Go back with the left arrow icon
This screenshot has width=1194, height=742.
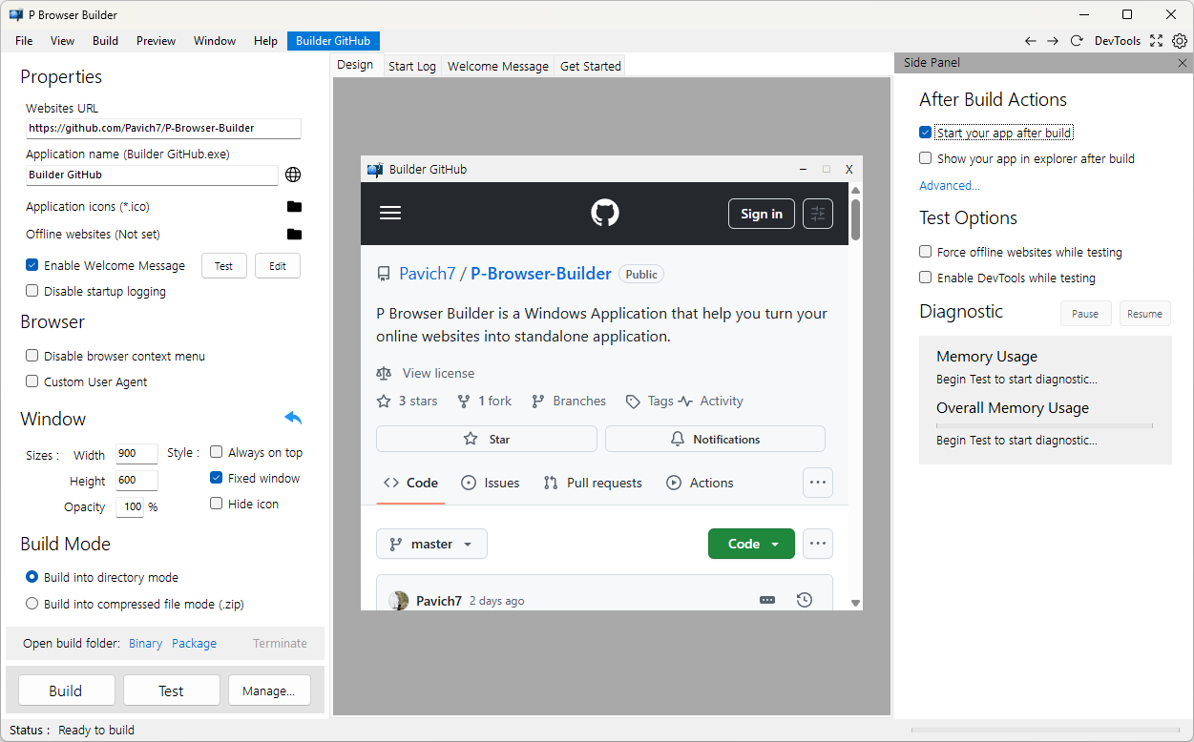[x=1030, y=41]
